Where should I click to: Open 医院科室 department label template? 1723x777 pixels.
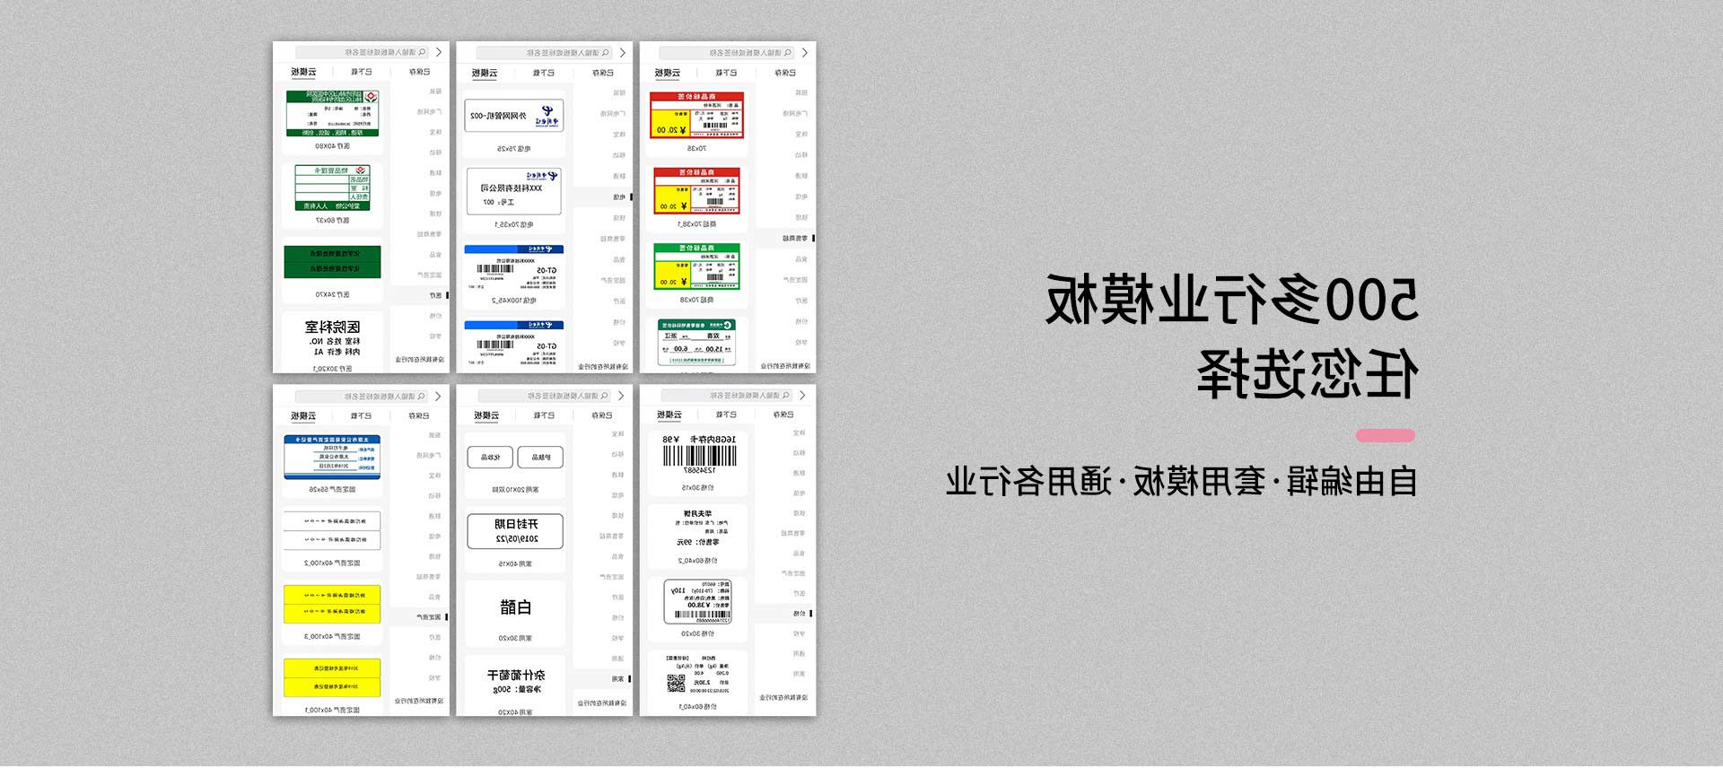332,342
